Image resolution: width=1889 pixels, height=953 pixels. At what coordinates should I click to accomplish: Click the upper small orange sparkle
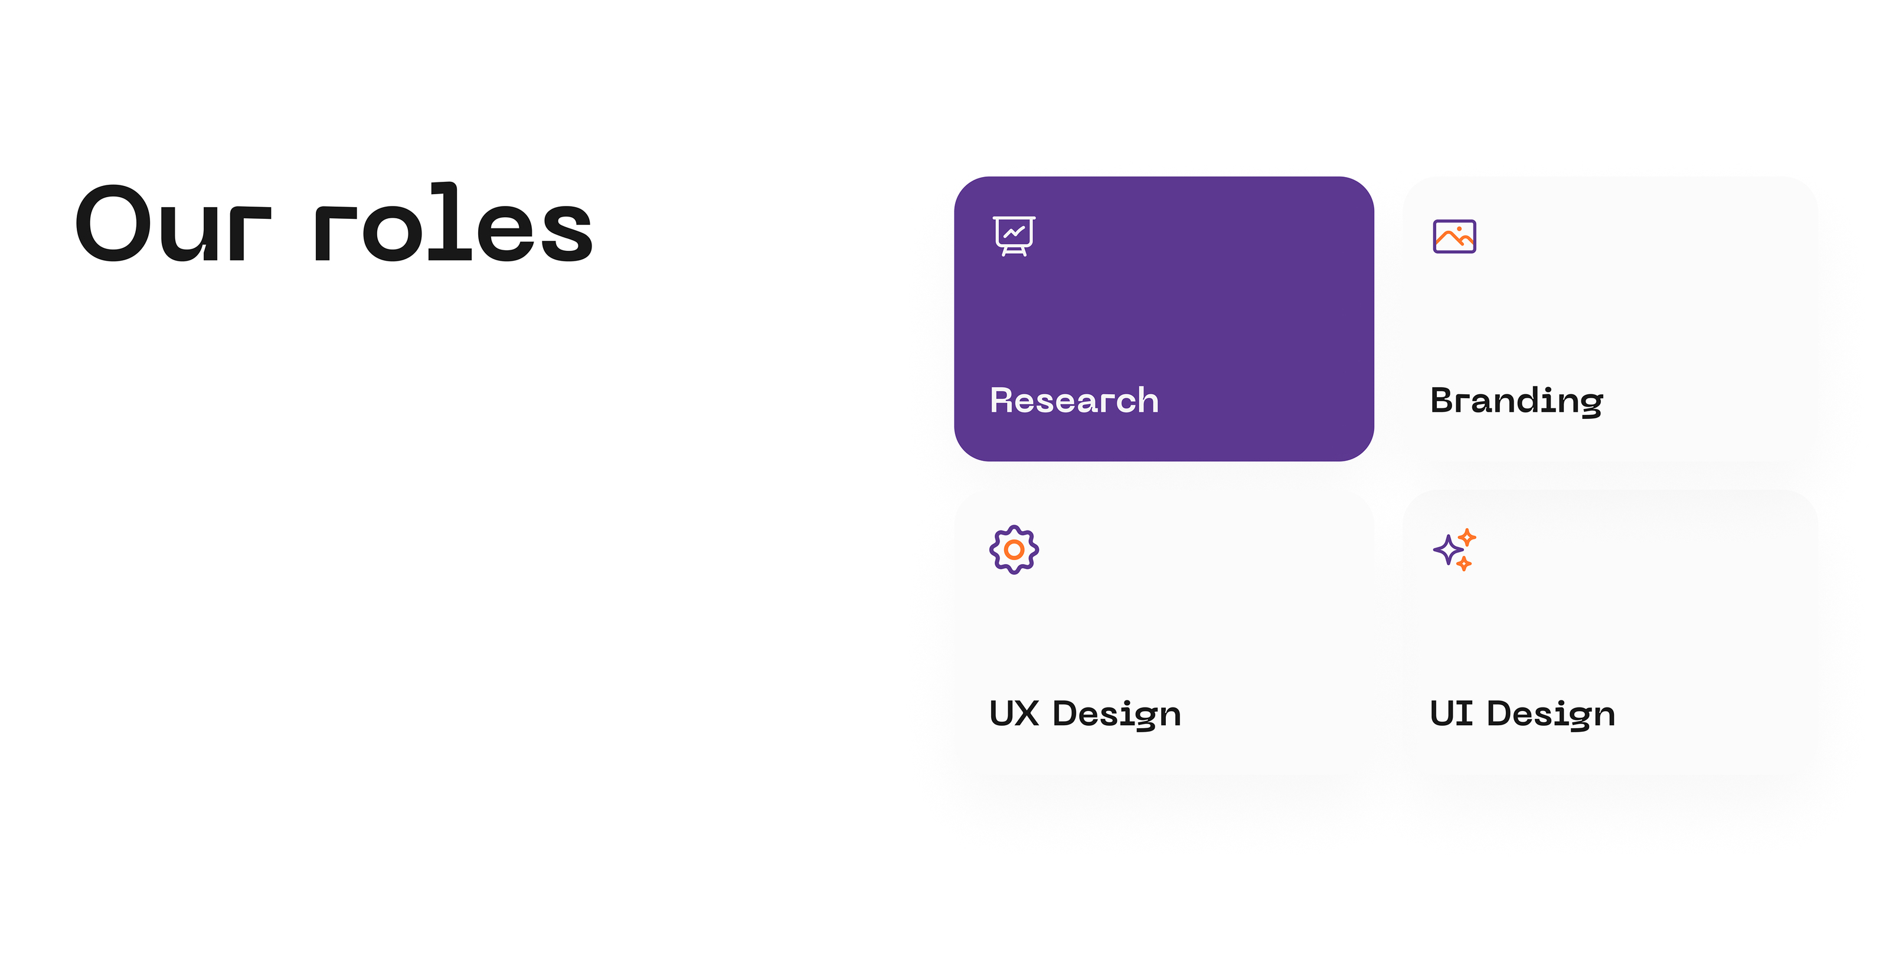1466,536
